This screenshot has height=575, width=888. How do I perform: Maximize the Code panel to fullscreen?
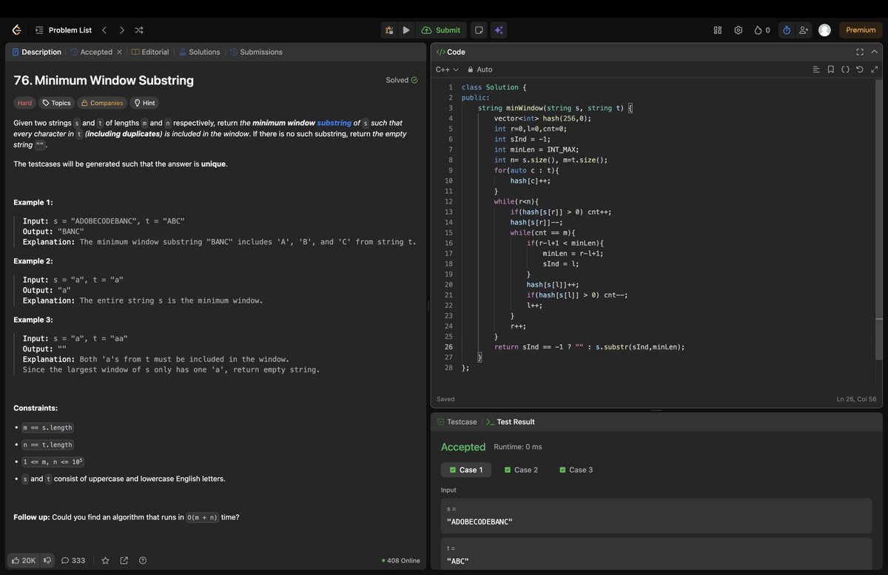[x=859, y=52]
